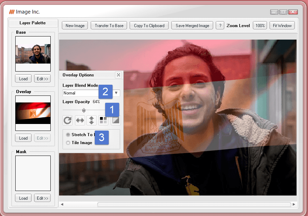
Task: Open the question mark help button
Action: click(x=220, y=26)
